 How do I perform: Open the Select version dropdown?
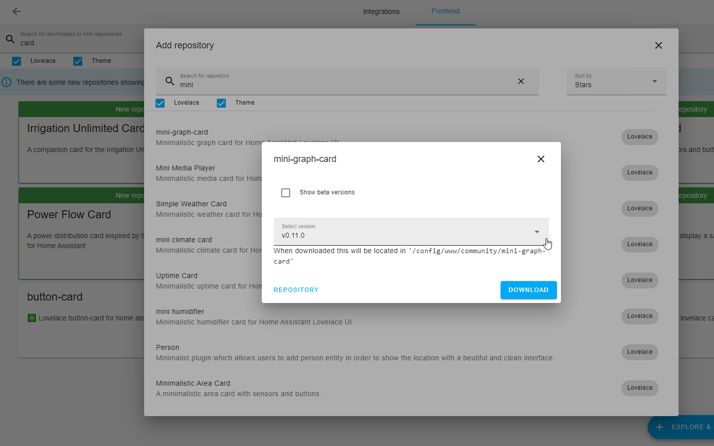[x=411, y=231]
